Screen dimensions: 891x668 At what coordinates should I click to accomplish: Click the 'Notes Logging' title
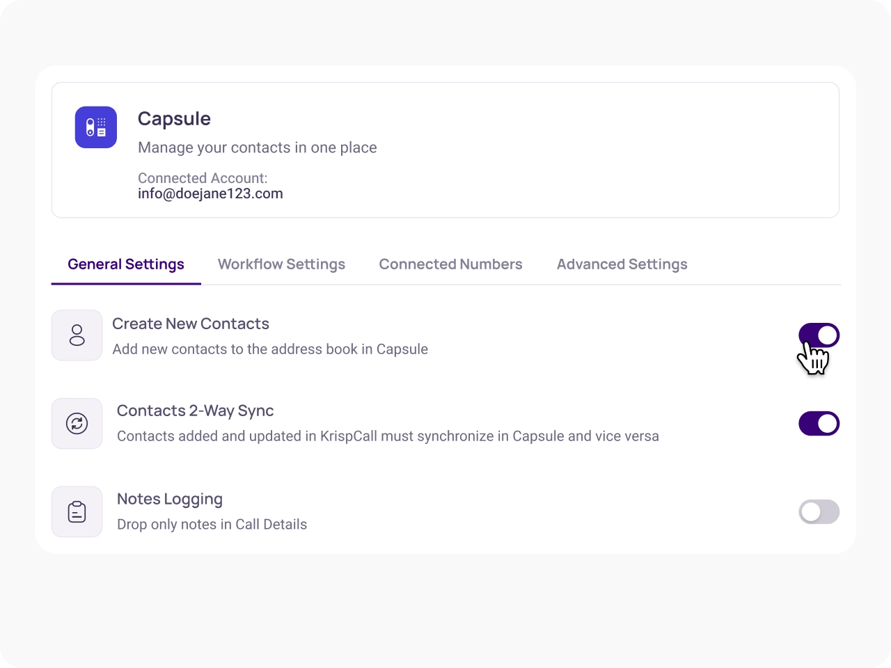[170, 499]
